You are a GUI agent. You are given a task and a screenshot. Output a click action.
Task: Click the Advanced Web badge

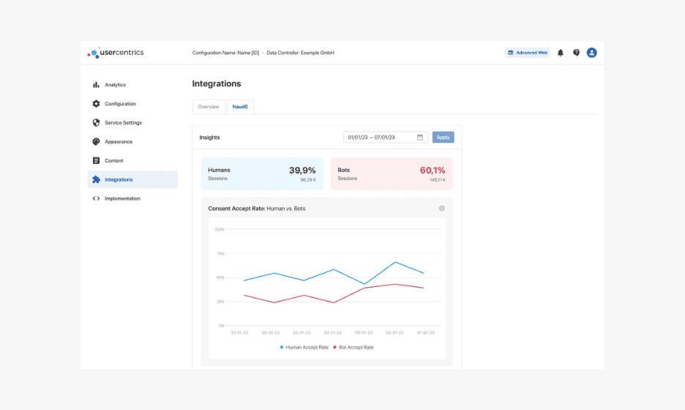(528, 53)
